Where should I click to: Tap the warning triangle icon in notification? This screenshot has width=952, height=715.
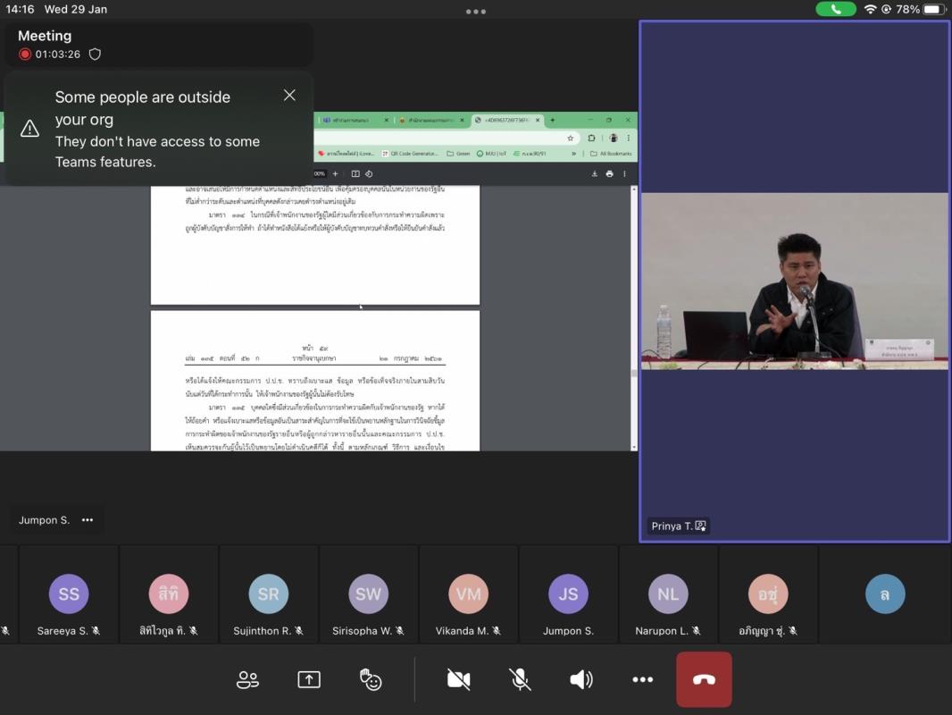click(x=29, y=128)
